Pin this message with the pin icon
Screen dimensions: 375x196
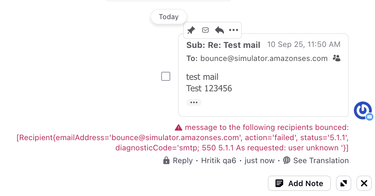(191, 30)
